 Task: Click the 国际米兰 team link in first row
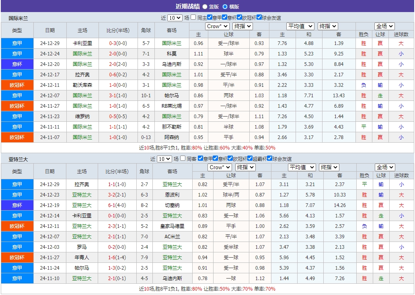point(173,43)
